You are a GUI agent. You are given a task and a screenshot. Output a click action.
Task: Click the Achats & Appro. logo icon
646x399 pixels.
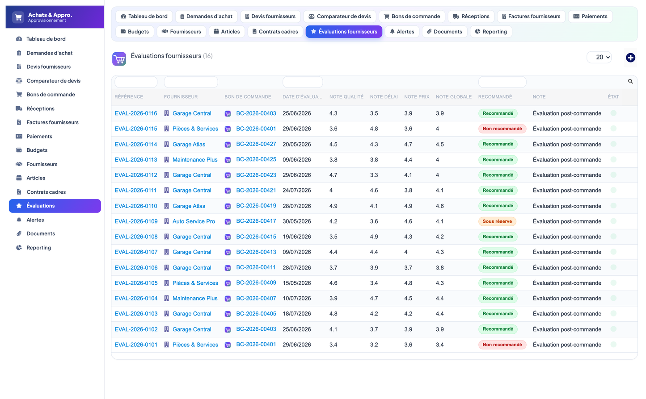pos(18,17)
